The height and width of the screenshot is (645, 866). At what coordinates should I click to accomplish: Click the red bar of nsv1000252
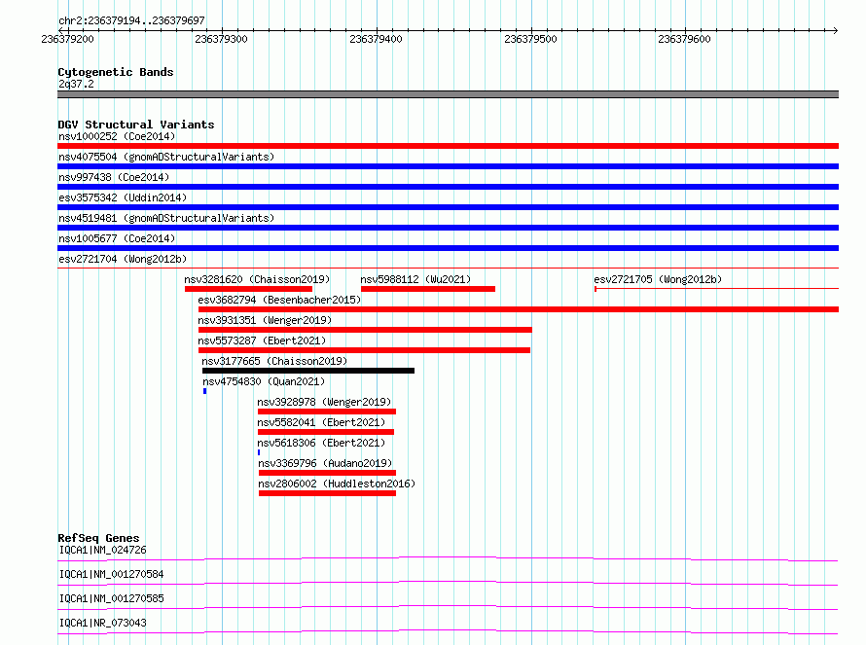[x=448, y=146]
